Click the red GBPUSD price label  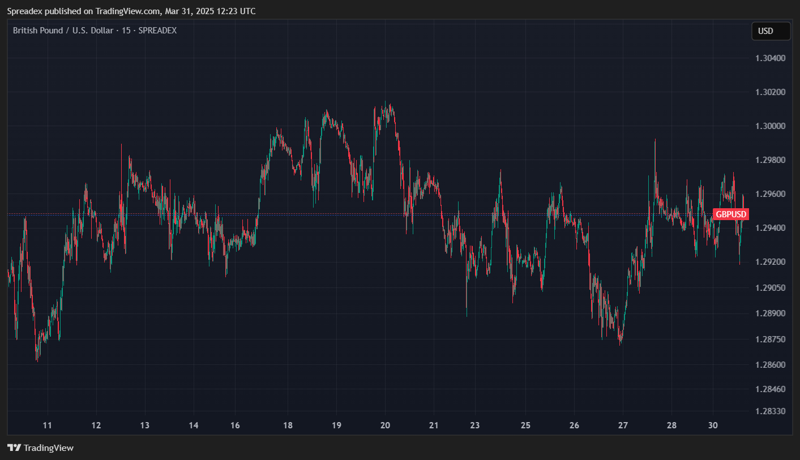731,214
